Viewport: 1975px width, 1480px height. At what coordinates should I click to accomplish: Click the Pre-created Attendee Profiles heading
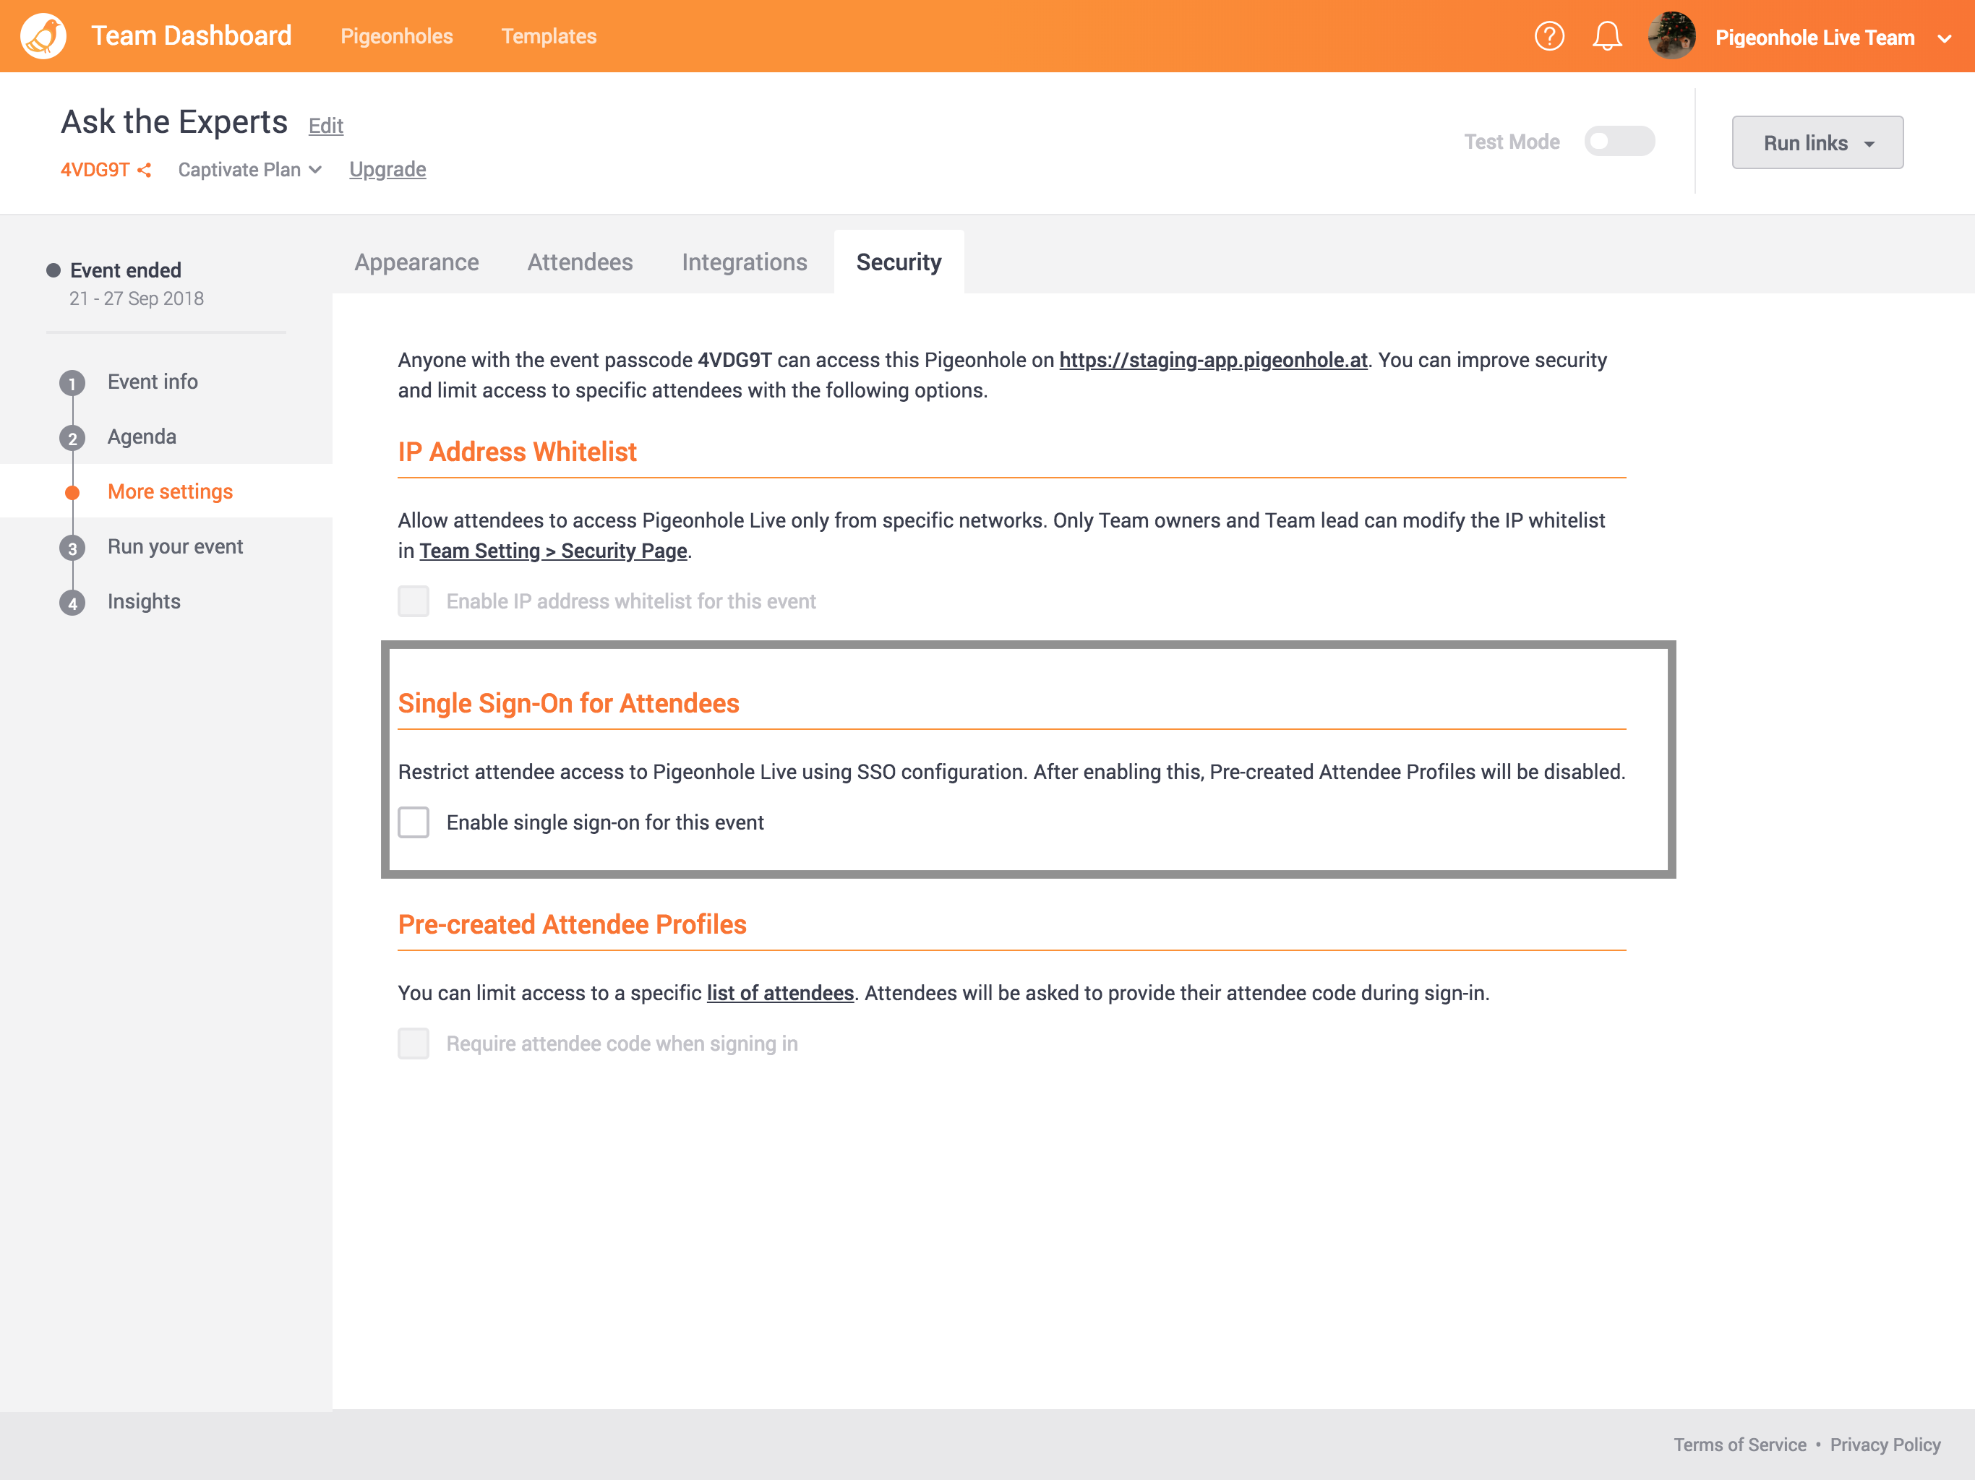573,925
